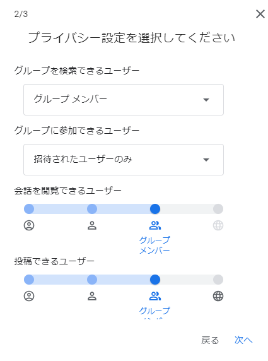Click the manager person icon under 投稿できるユーザー

pos(92,296)
